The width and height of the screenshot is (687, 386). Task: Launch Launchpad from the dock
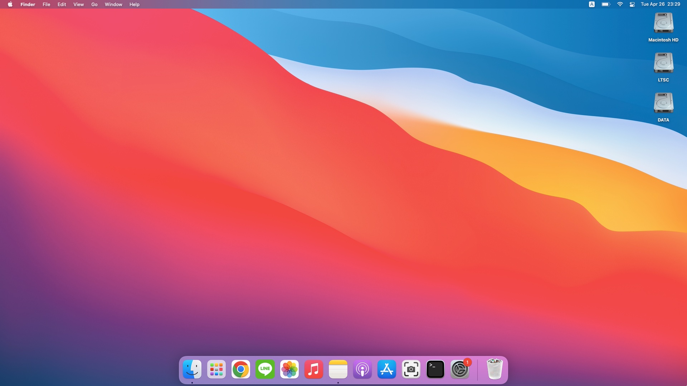[x=216, y=369]
